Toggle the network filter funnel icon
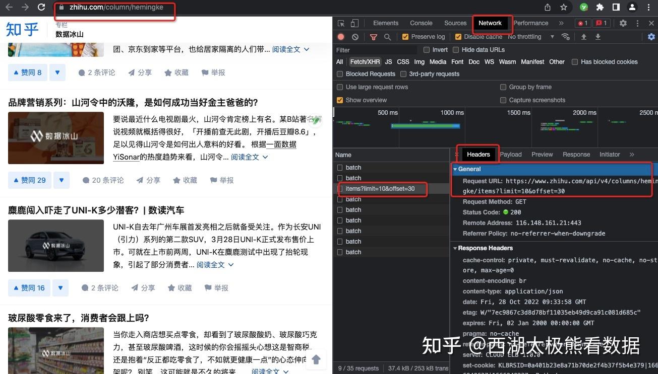This screenshot has height=374, width=658. pyautogui.click(x=374, y=37)
